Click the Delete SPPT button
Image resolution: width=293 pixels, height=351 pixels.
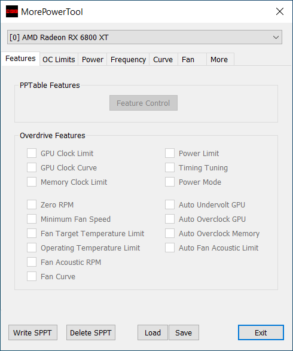point(91,332)
